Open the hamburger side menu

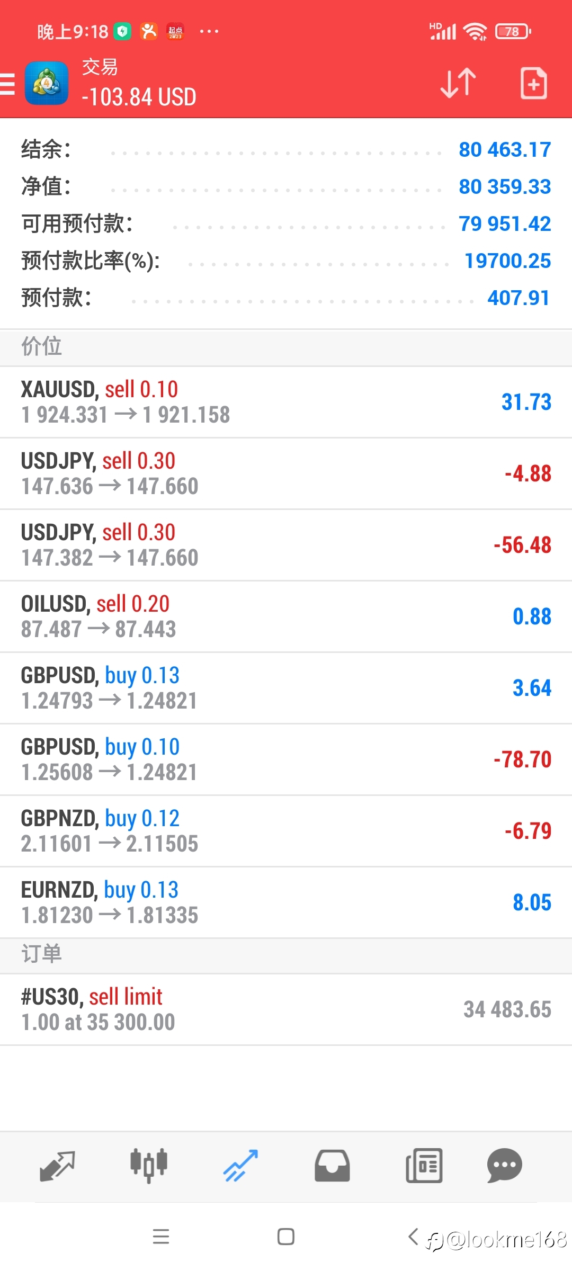7,84
